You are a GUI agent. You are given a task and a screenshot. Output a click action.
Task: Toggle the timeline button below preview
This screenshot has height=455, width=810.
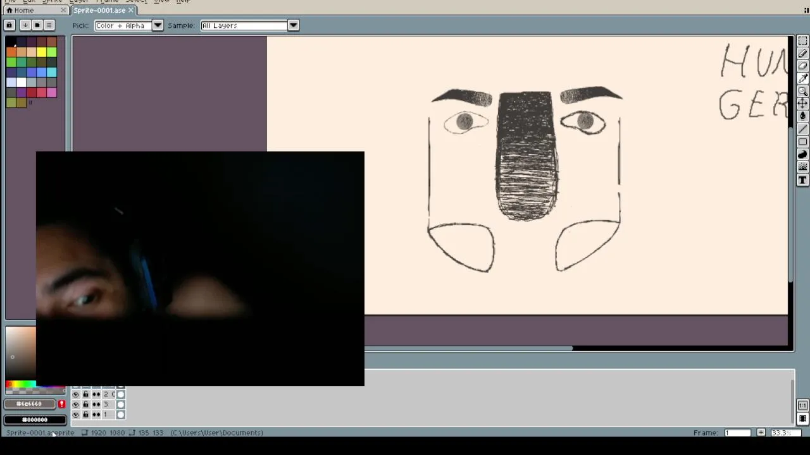pos(802,418)
